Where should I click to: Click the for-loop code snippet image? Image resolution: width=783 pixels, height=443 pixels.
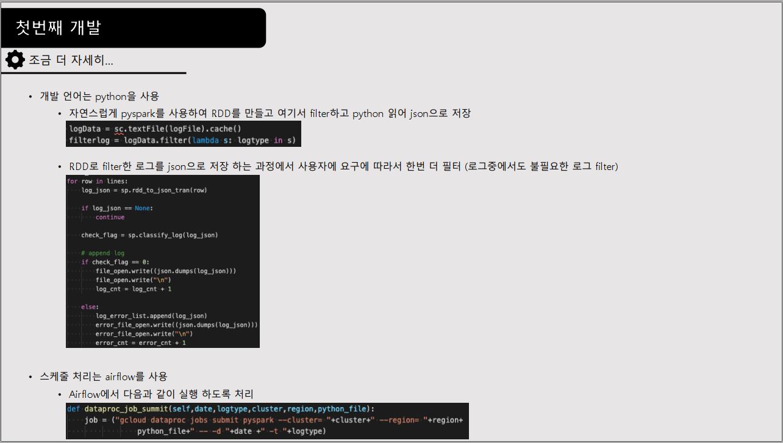pos(163,261)
